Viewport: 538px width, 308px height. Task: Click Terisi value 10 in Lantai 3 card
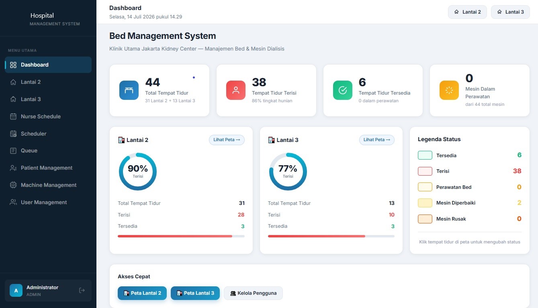click(391, 215)
